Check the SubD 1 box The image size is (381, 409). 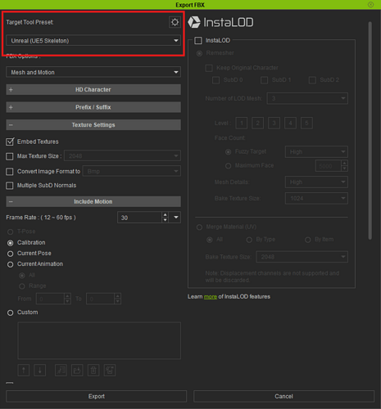[264, 80]
